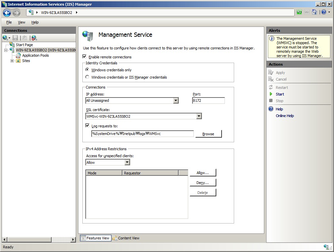Click the Start action link
334x252 pixels.
280,94
